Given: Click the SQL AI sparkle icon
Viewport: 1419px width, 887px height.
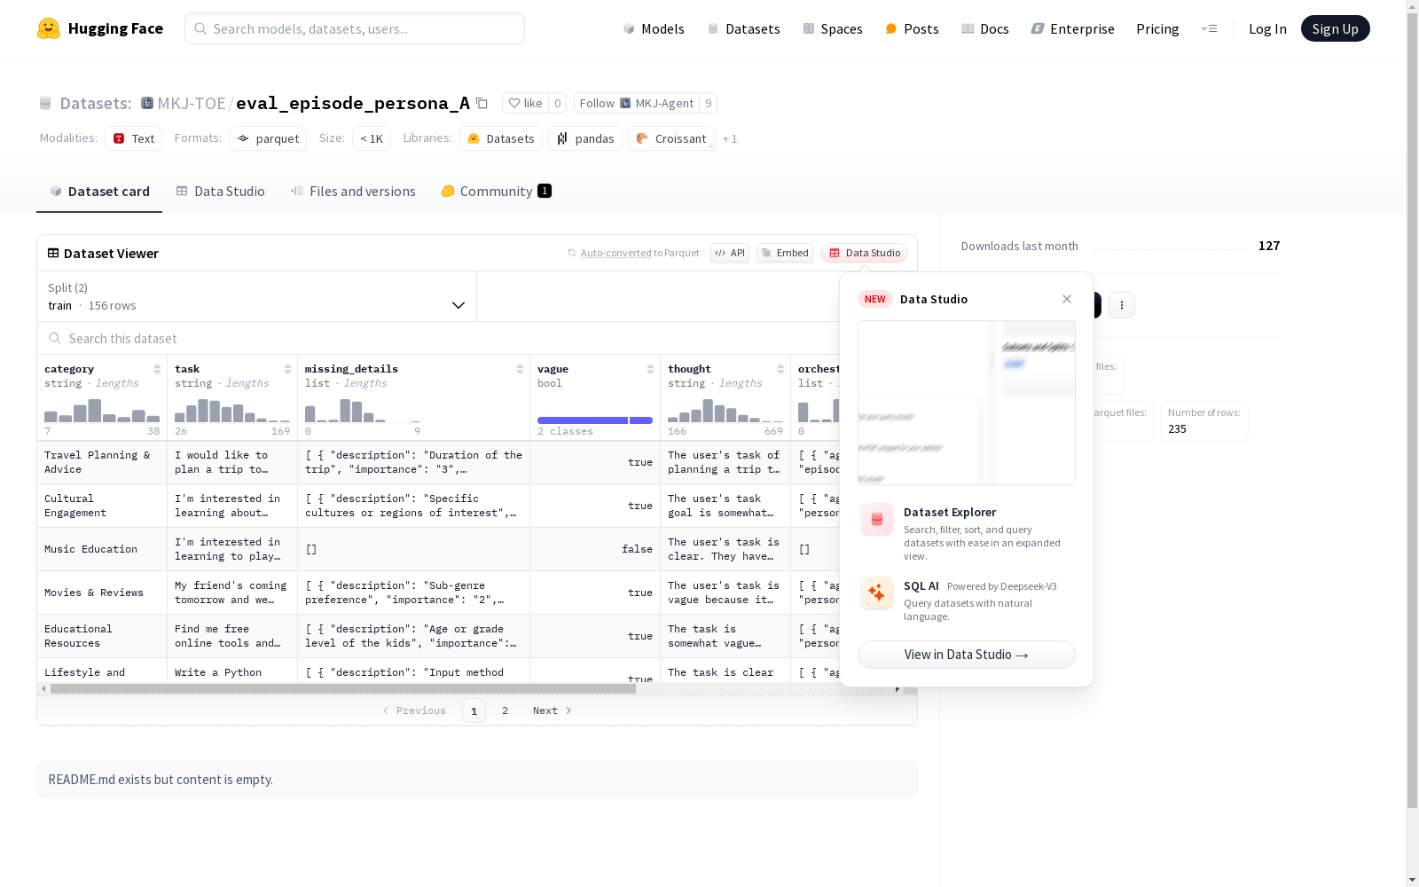Looking at the screenshot, I should (877, 593).
